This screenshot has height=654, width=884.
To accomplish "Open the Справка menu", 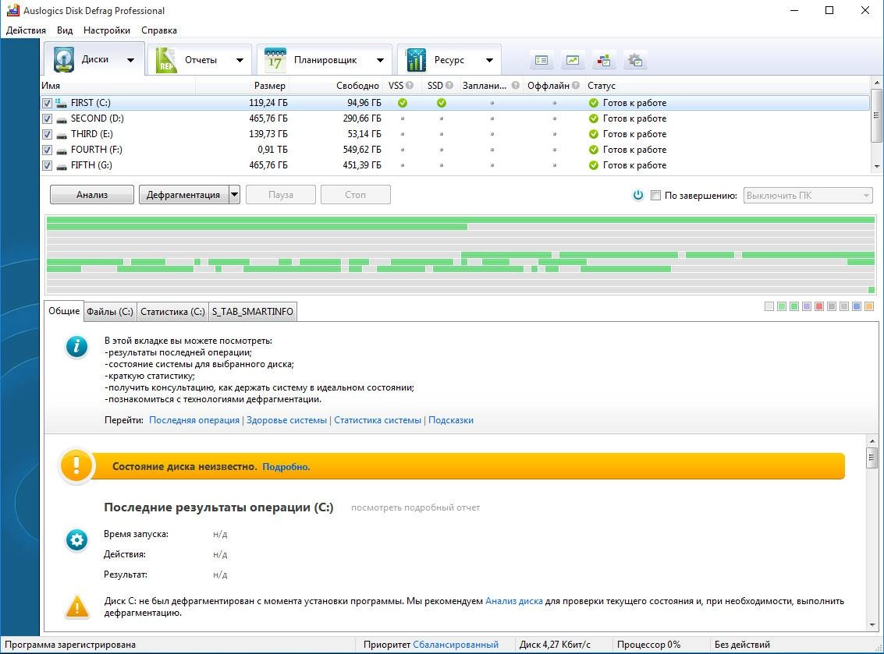I will tap(159, 30).
